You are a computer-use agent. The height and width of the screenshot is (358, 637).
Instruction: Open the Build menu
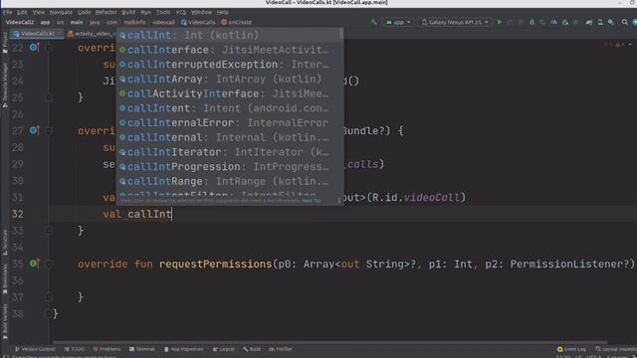point(128,12)
